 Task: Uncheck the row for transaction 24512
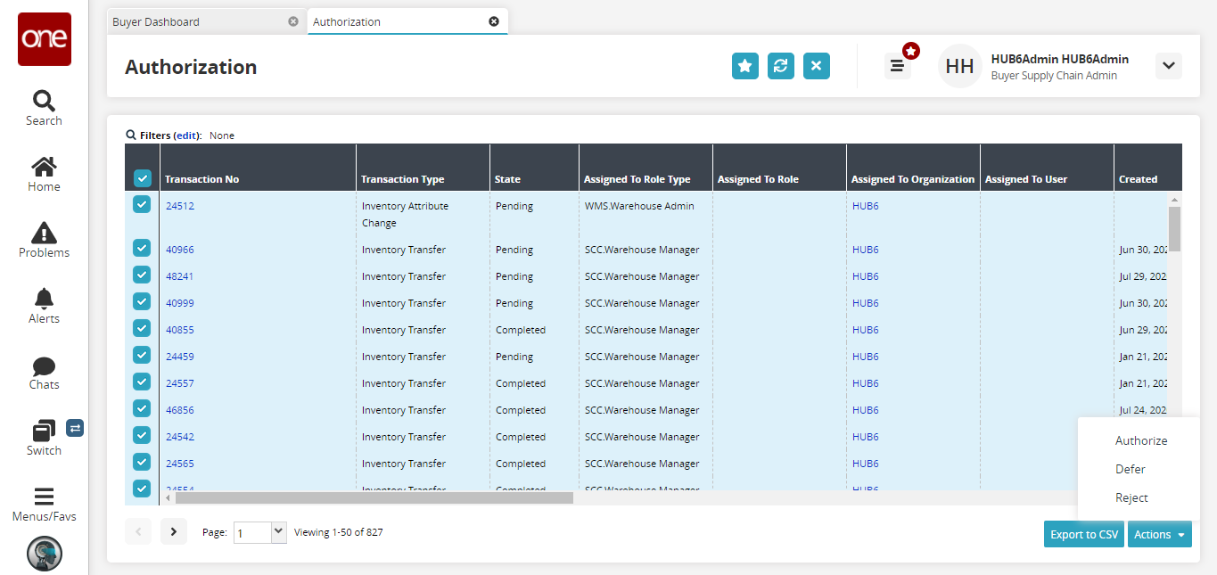tap(142, 205)
